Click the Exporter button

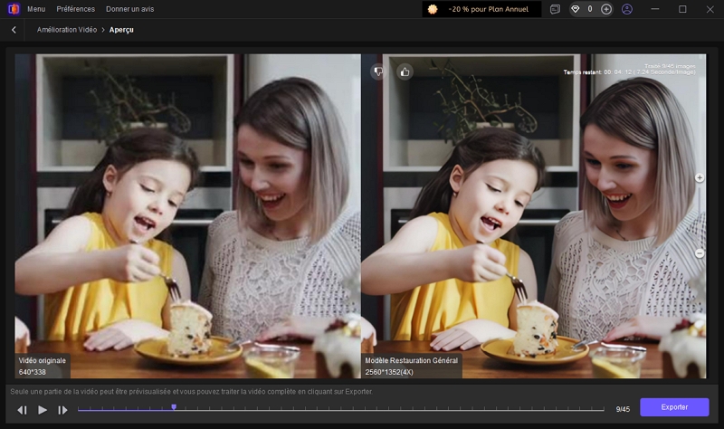pyautogui.click(x=674, y=407)
